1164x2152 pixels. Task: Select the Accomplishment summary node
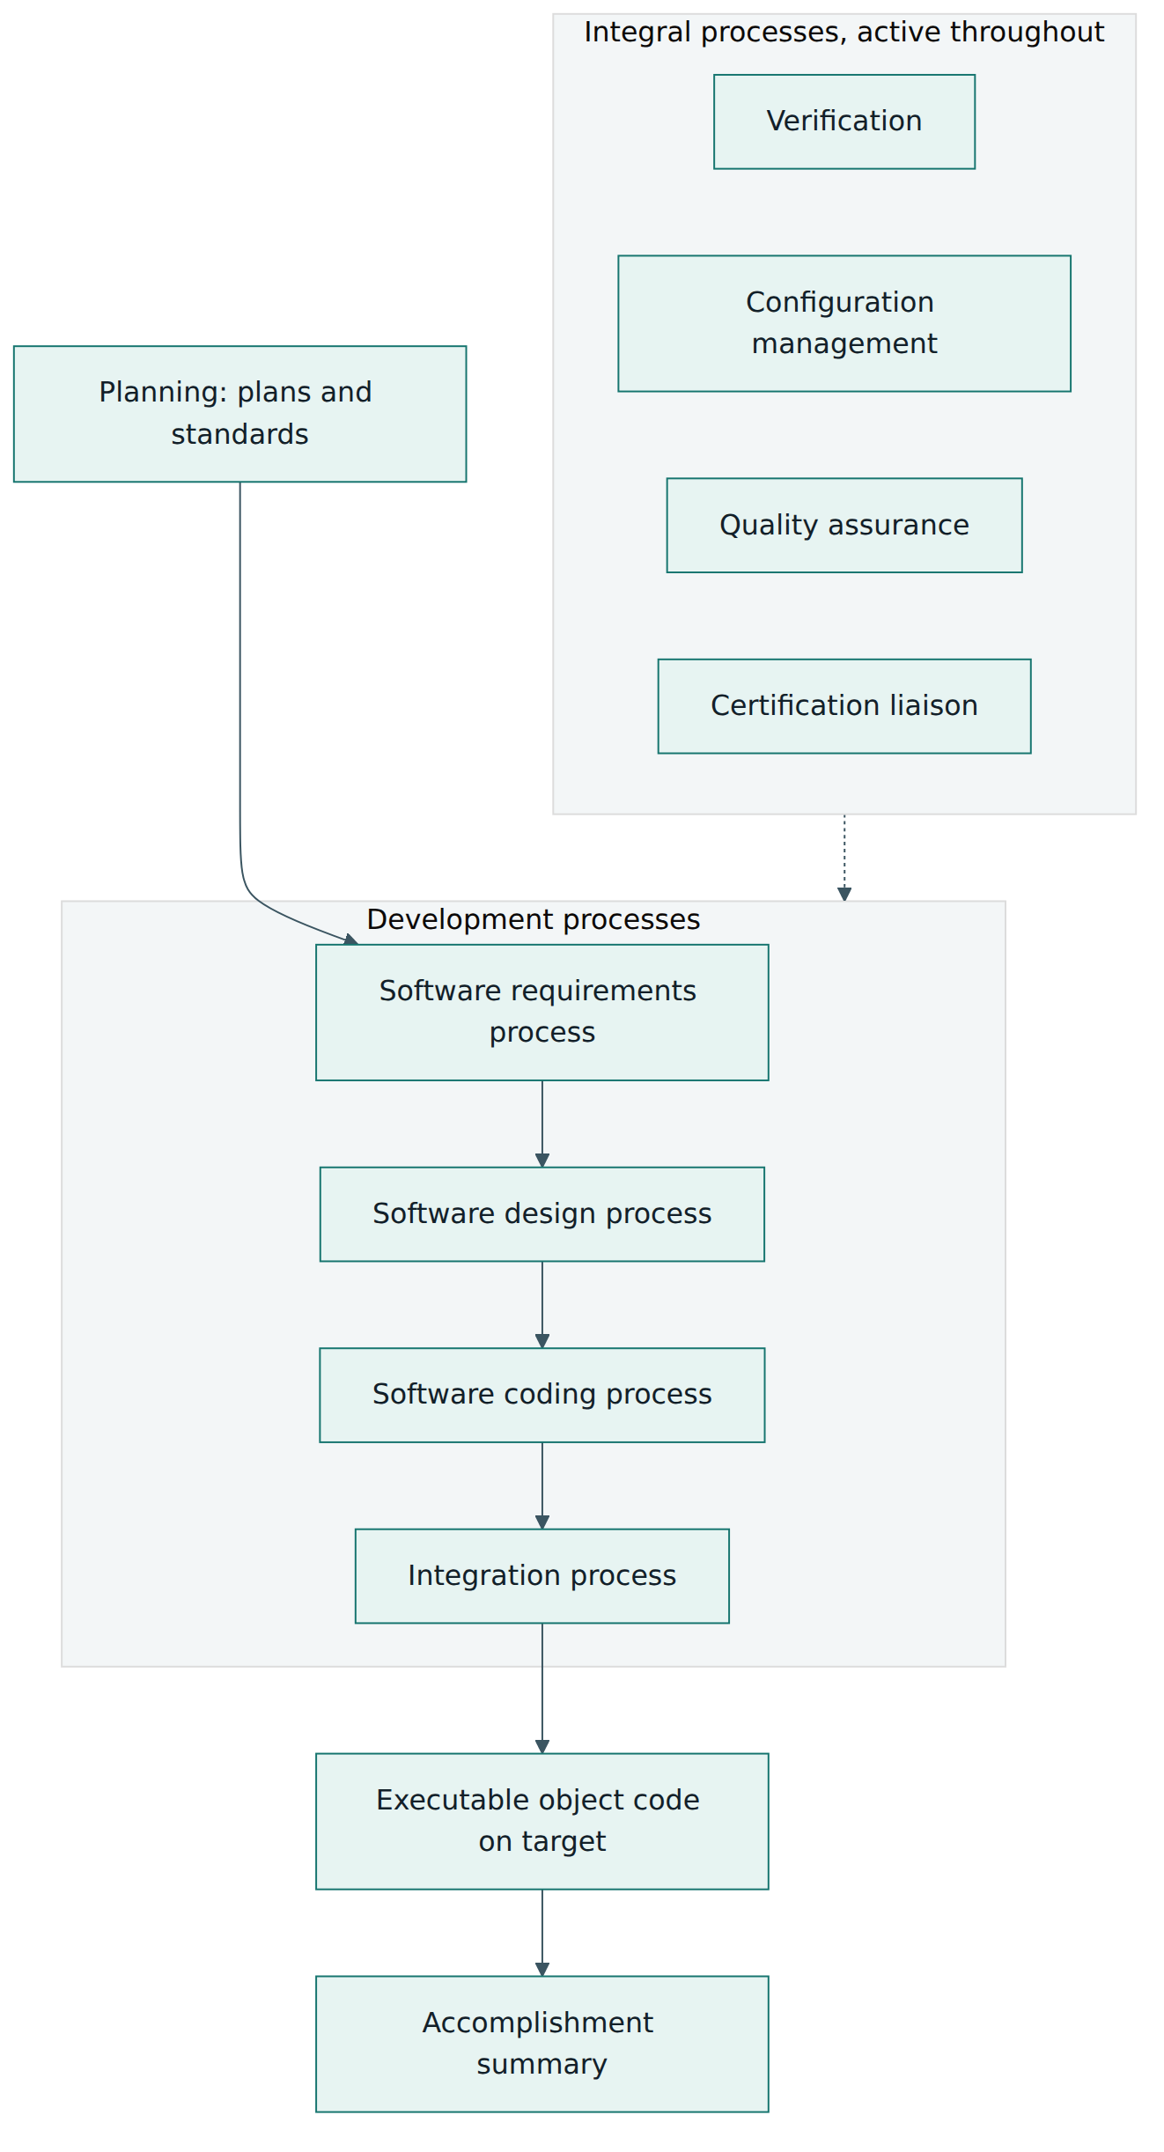(x=541, y=2044)
